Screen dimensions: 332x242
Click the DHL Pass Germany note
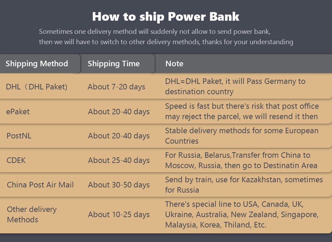pos(235,87)
